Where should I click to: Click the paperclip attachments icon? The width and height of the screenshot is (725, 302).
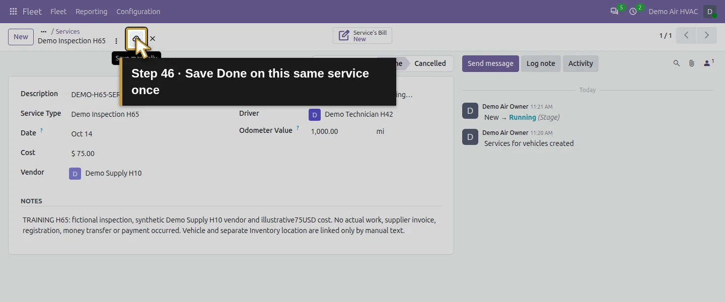coord(692,63)
